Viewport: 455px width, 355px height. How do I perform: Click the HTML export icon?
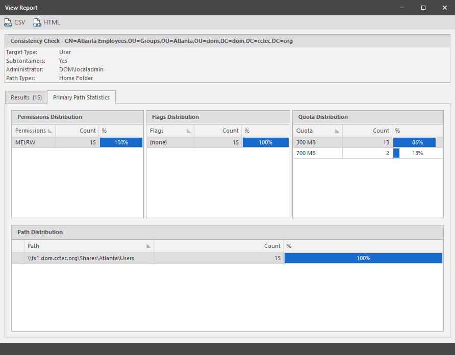click(x=37, y=22)
